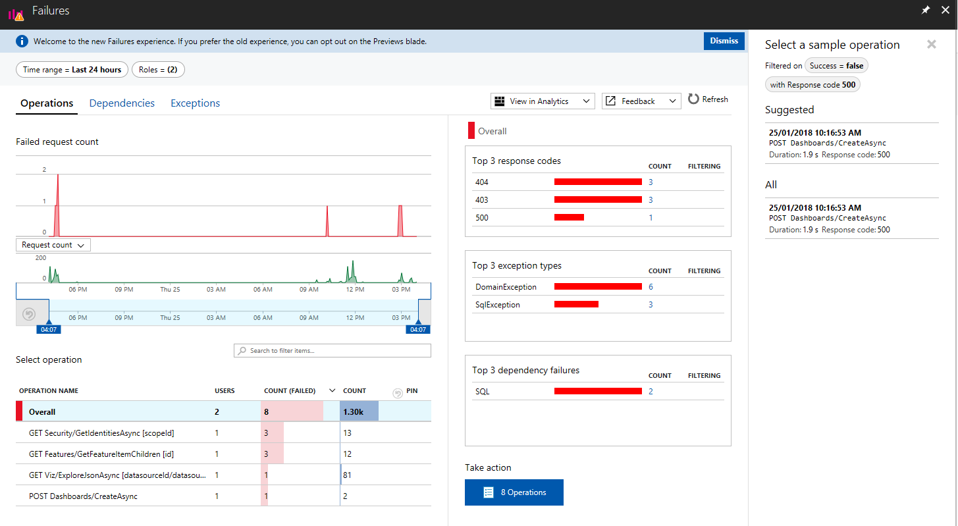Screen dimensions: 958x526
Task: Switch to the Dependencies tab
Action: 122,103
